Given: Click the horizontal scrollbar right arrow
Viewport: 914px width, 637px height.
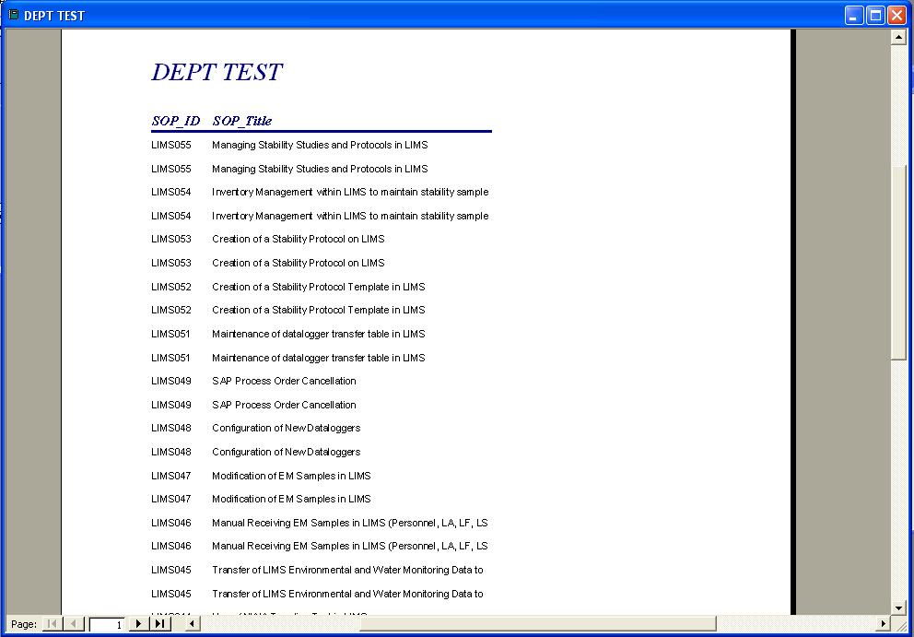Looking at the screenshot, I should [884, 623].
